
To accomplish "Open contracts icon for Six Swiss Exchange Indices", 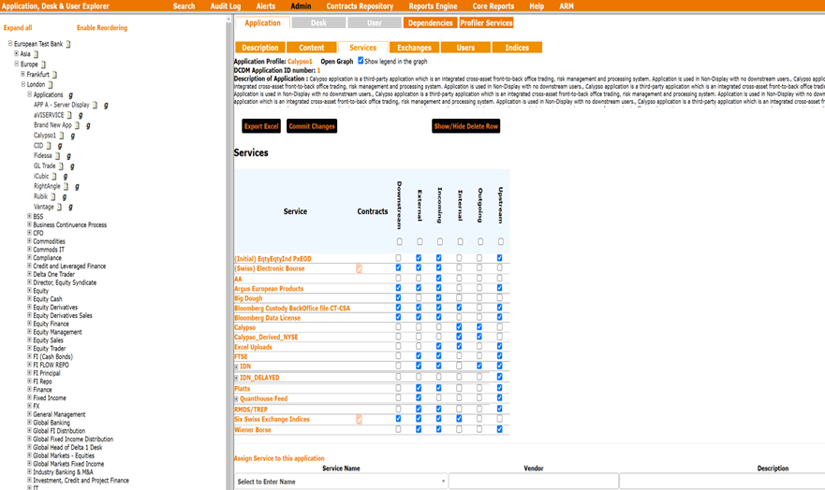I will coord(359,420).
